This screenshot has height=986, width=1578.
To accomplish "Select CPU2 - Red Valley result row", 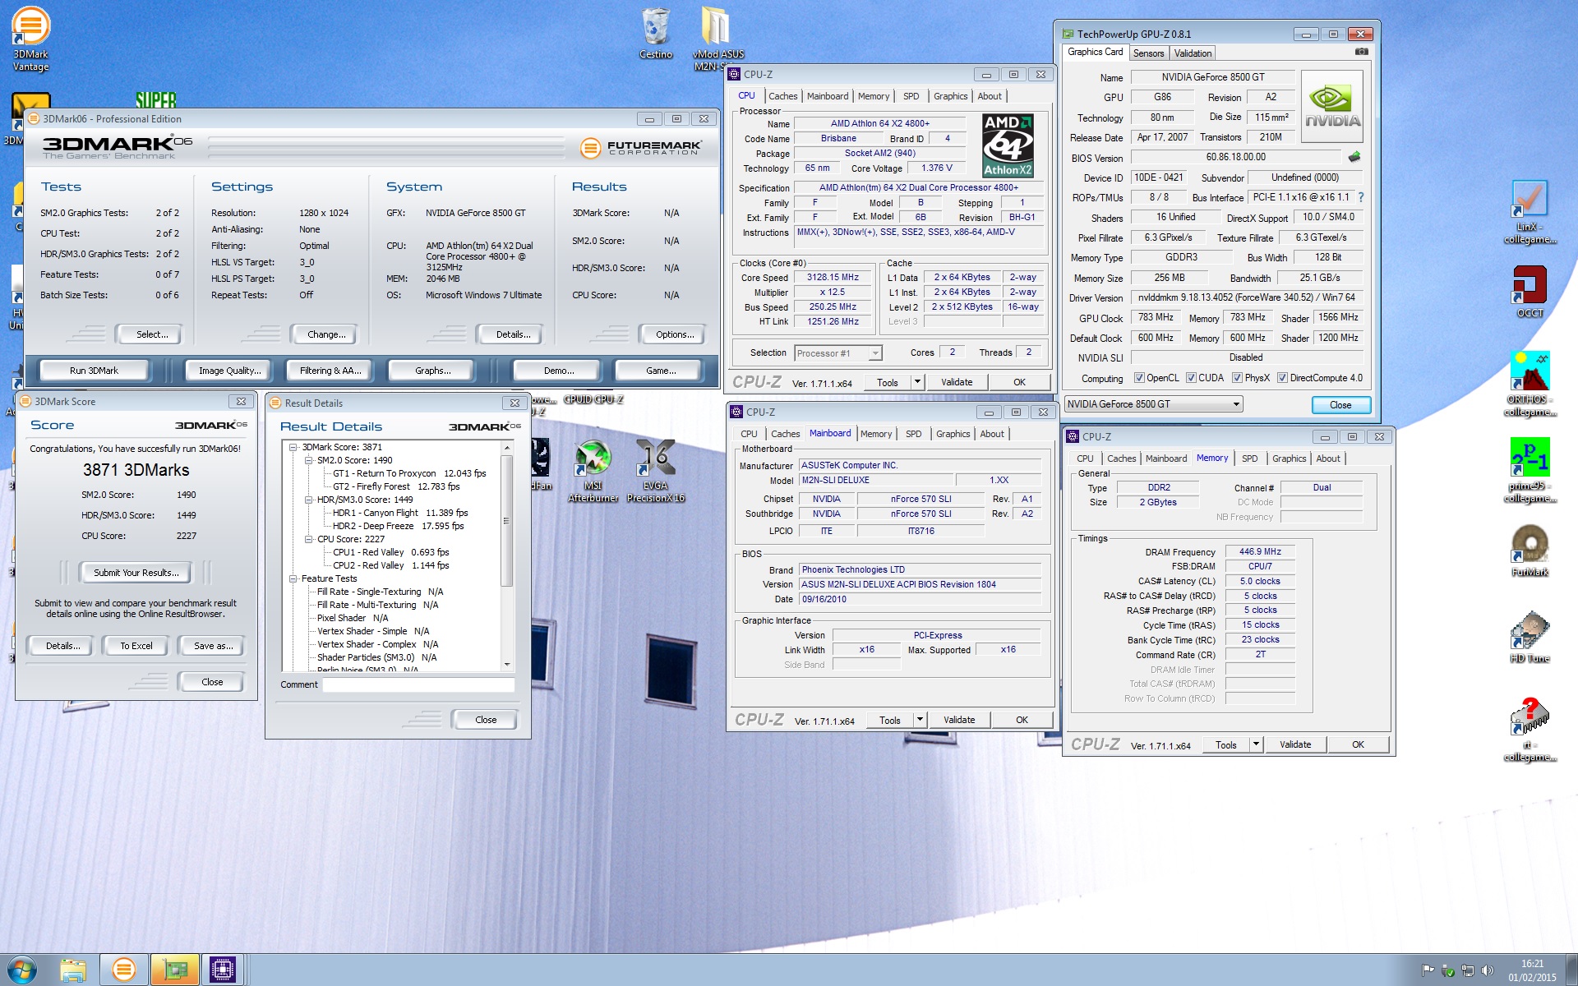I will (x=390, y=565).
